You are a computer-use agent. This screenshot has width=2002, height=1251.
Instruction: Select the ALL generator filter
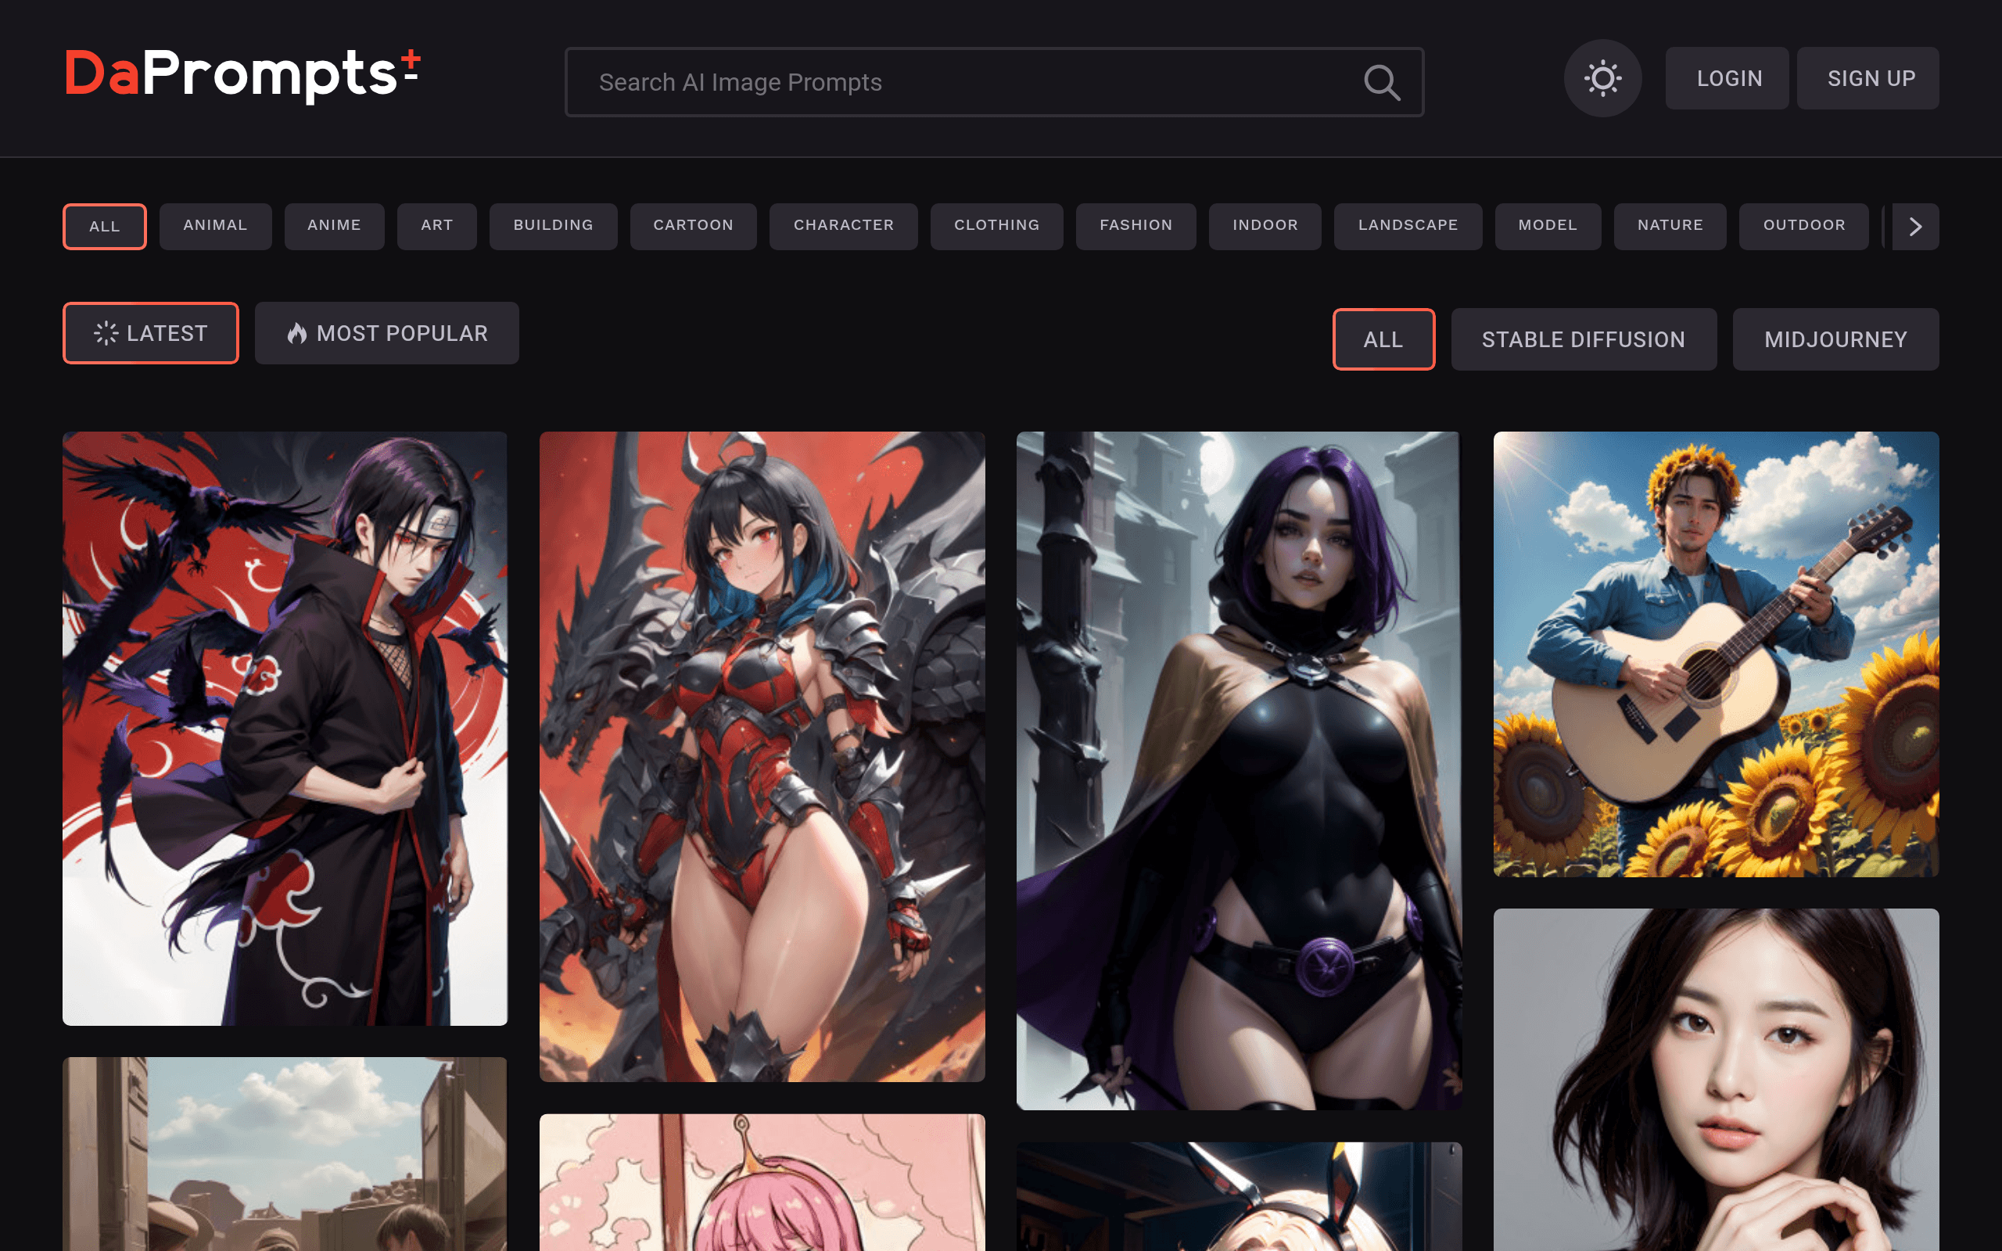coord(1383,339)
